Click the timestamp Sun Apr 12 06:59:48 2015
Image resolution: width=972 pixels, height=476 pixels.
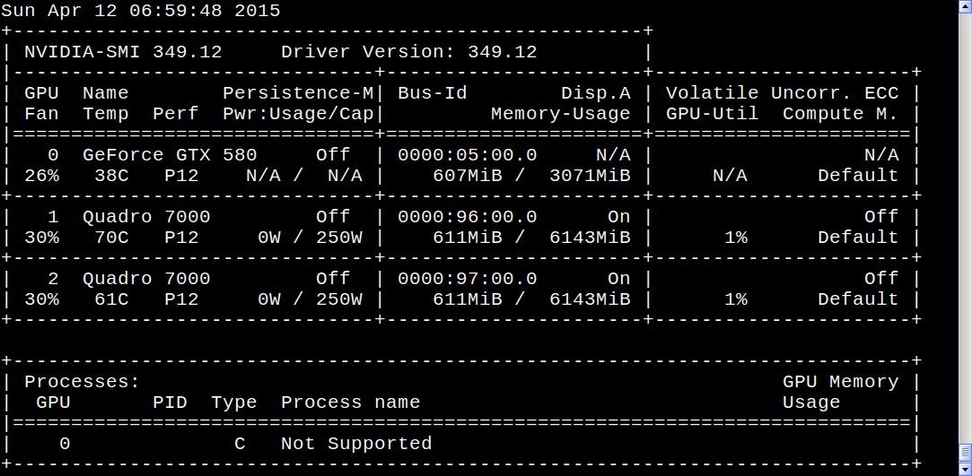(x=140, y=11)
